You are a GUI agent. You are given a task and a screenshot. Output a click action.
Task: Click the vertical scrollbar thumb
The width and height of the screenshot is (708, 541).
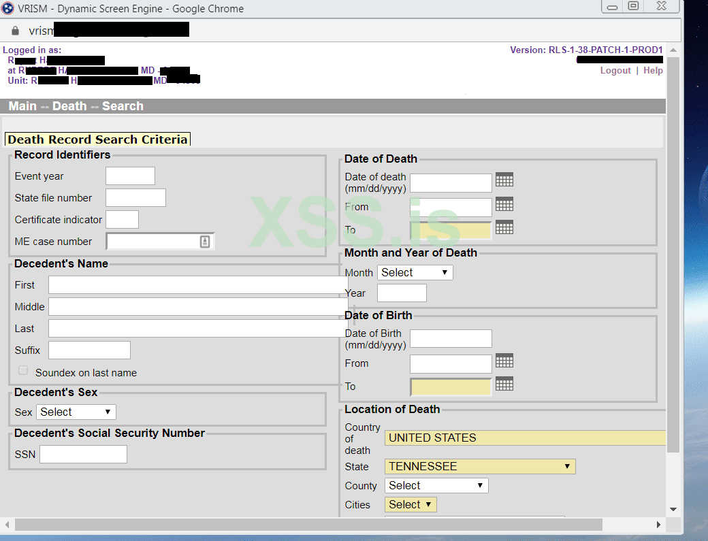673,255
